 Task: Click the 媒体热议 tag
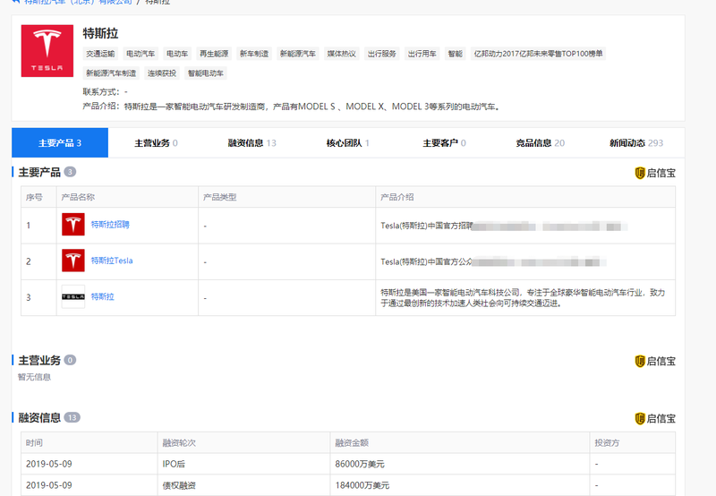coord(342,54)
